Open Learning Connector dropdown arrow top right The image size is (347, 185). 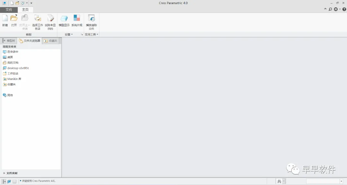tap(340, 9)
